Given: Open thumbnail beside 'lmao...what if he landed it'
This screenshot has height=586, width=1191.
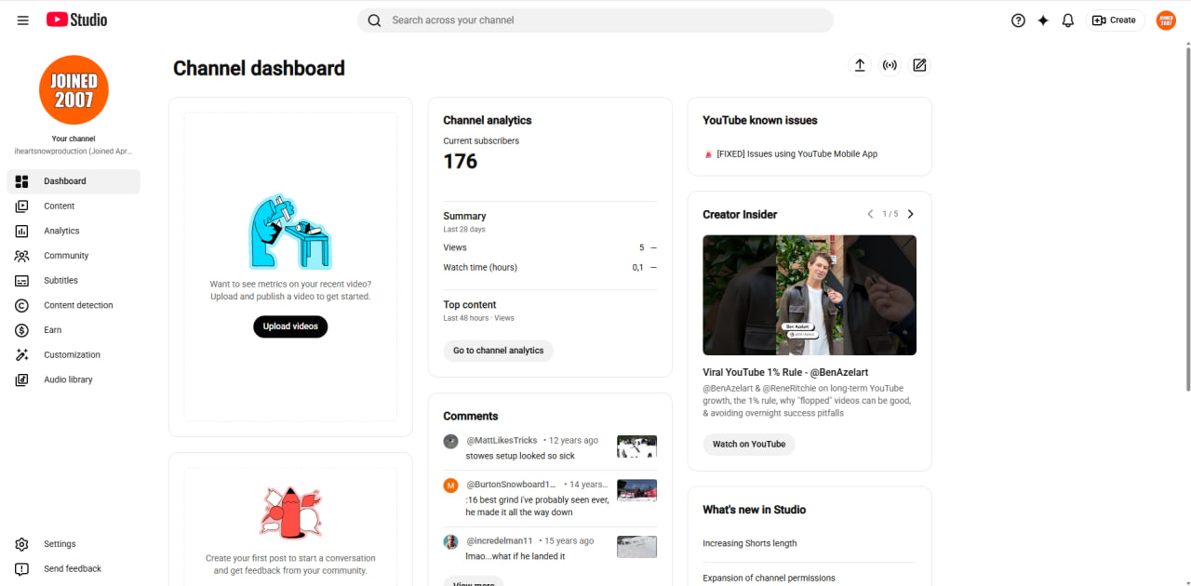Looking at the screenshot, I should pyautogui.click(x=636, y=547).
